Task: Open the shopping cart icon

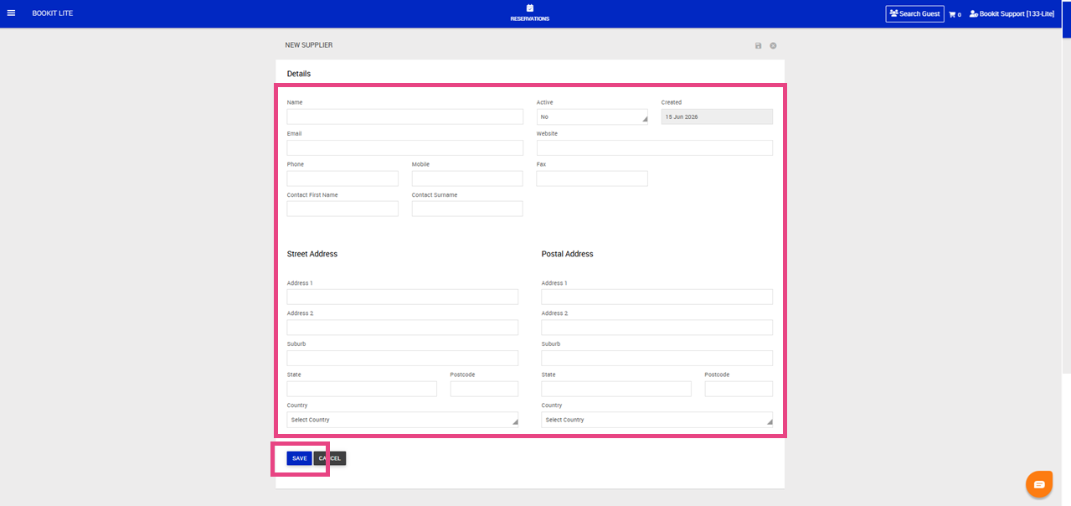Action: point(954,14)
